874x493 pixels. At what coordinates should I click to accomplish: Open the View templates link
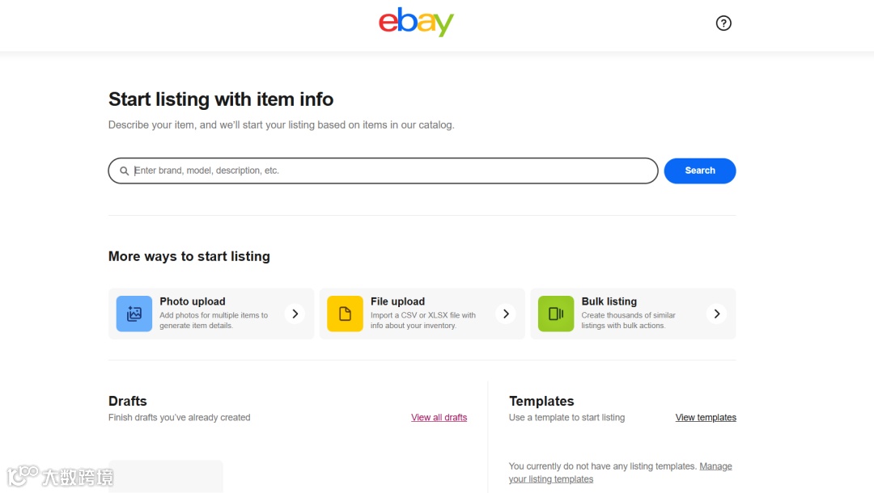click(706, 418)
